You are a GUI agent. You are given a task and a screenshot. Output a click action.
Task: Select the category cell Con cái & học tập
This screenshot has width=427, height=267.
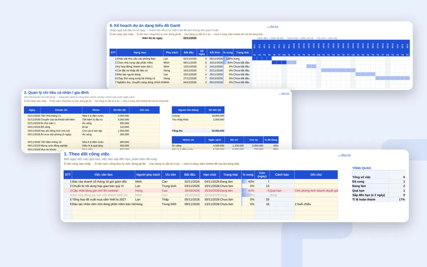click(96, 131)
